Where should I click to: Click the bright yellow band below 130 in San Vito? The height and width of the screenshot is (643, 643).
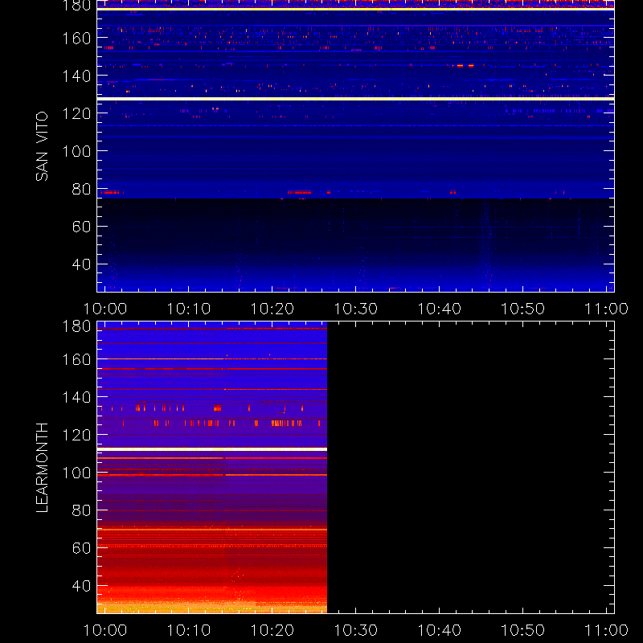pyautogui.click(x=355, y=99)
